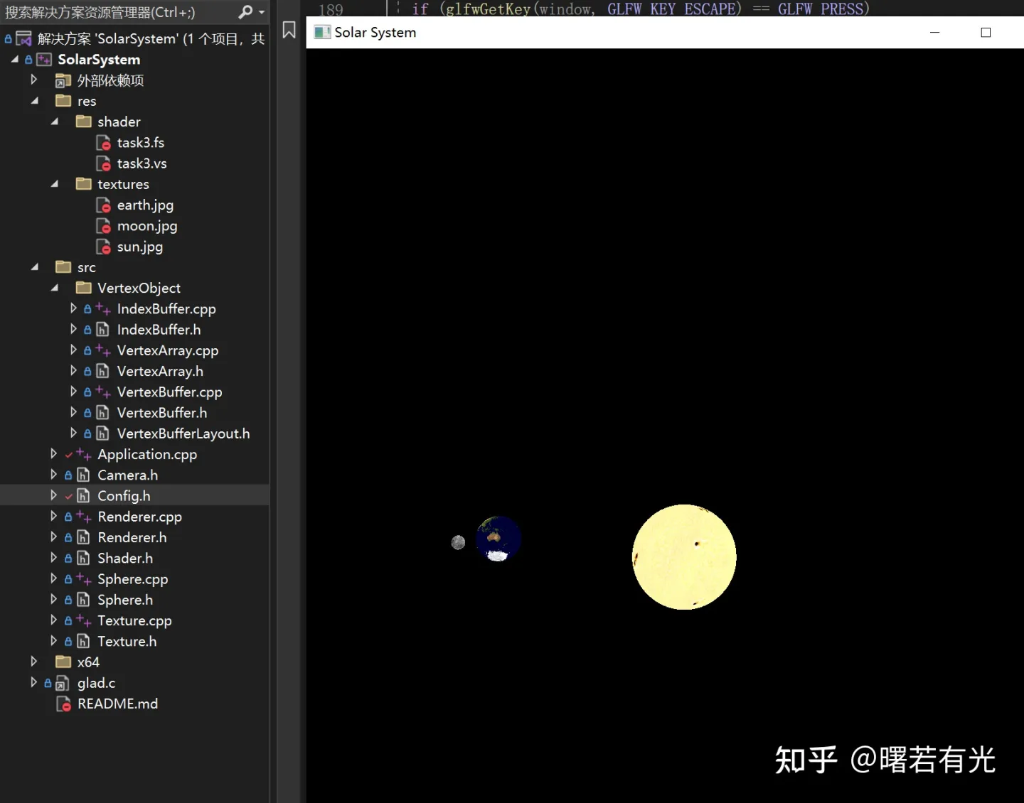This screenshot has height=803, width=1024.
Task: Expand the x64 folder
Action: click(x=33, y=662)
